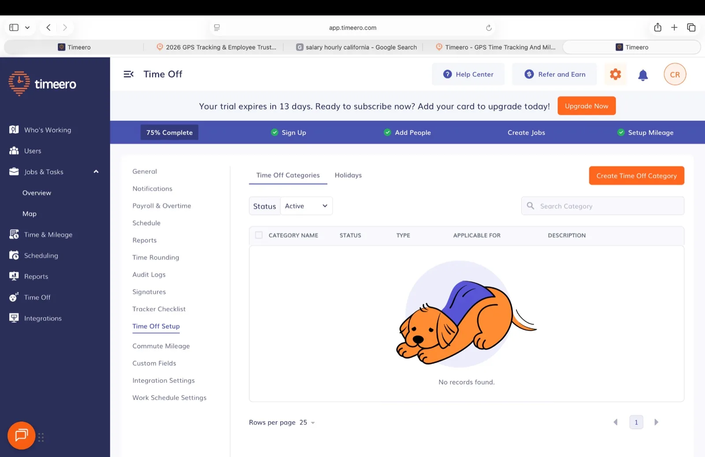Open the Integration Settings link
The height and width of the screenshot is (457, 705).
coord(163,380)
